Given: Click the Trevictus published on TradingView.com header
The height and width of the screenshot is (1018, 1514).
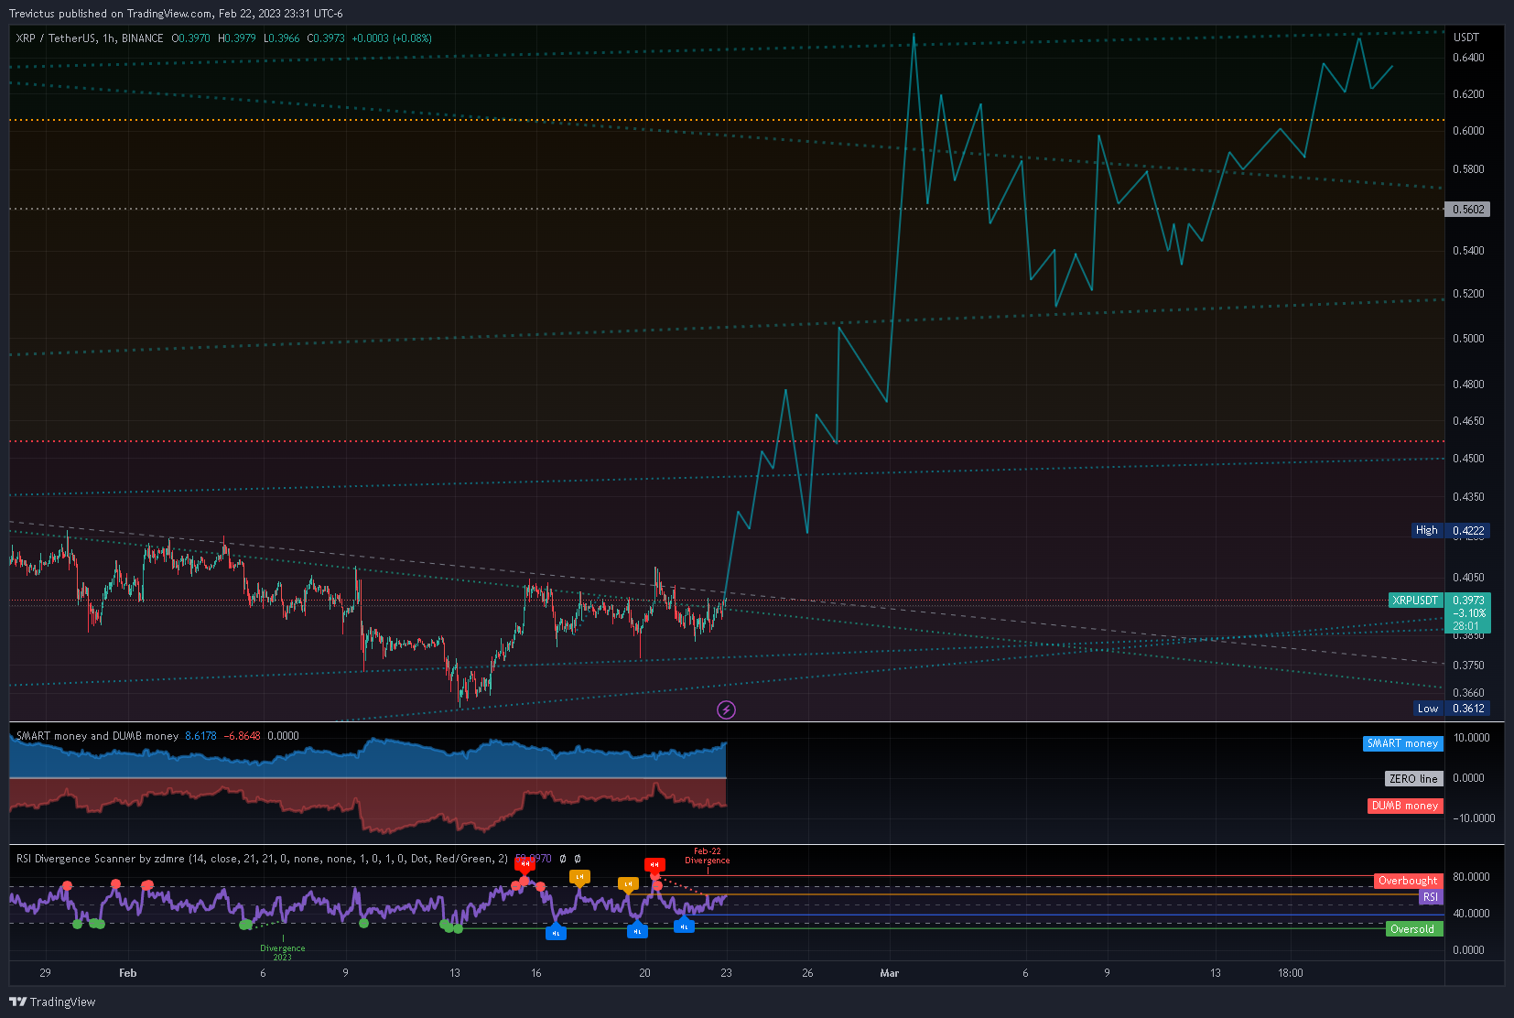Looking at the screenshot, I should 176,14.
